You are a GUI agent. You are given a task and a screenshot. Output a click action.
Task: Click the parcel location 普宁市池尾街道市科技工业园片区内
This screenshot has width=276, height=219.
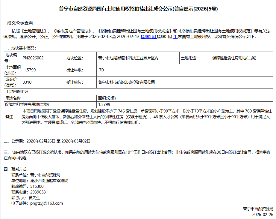point(128,58)
